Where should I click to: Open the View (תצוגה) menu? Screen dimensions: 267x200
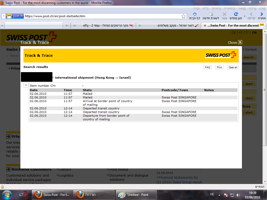242,8
